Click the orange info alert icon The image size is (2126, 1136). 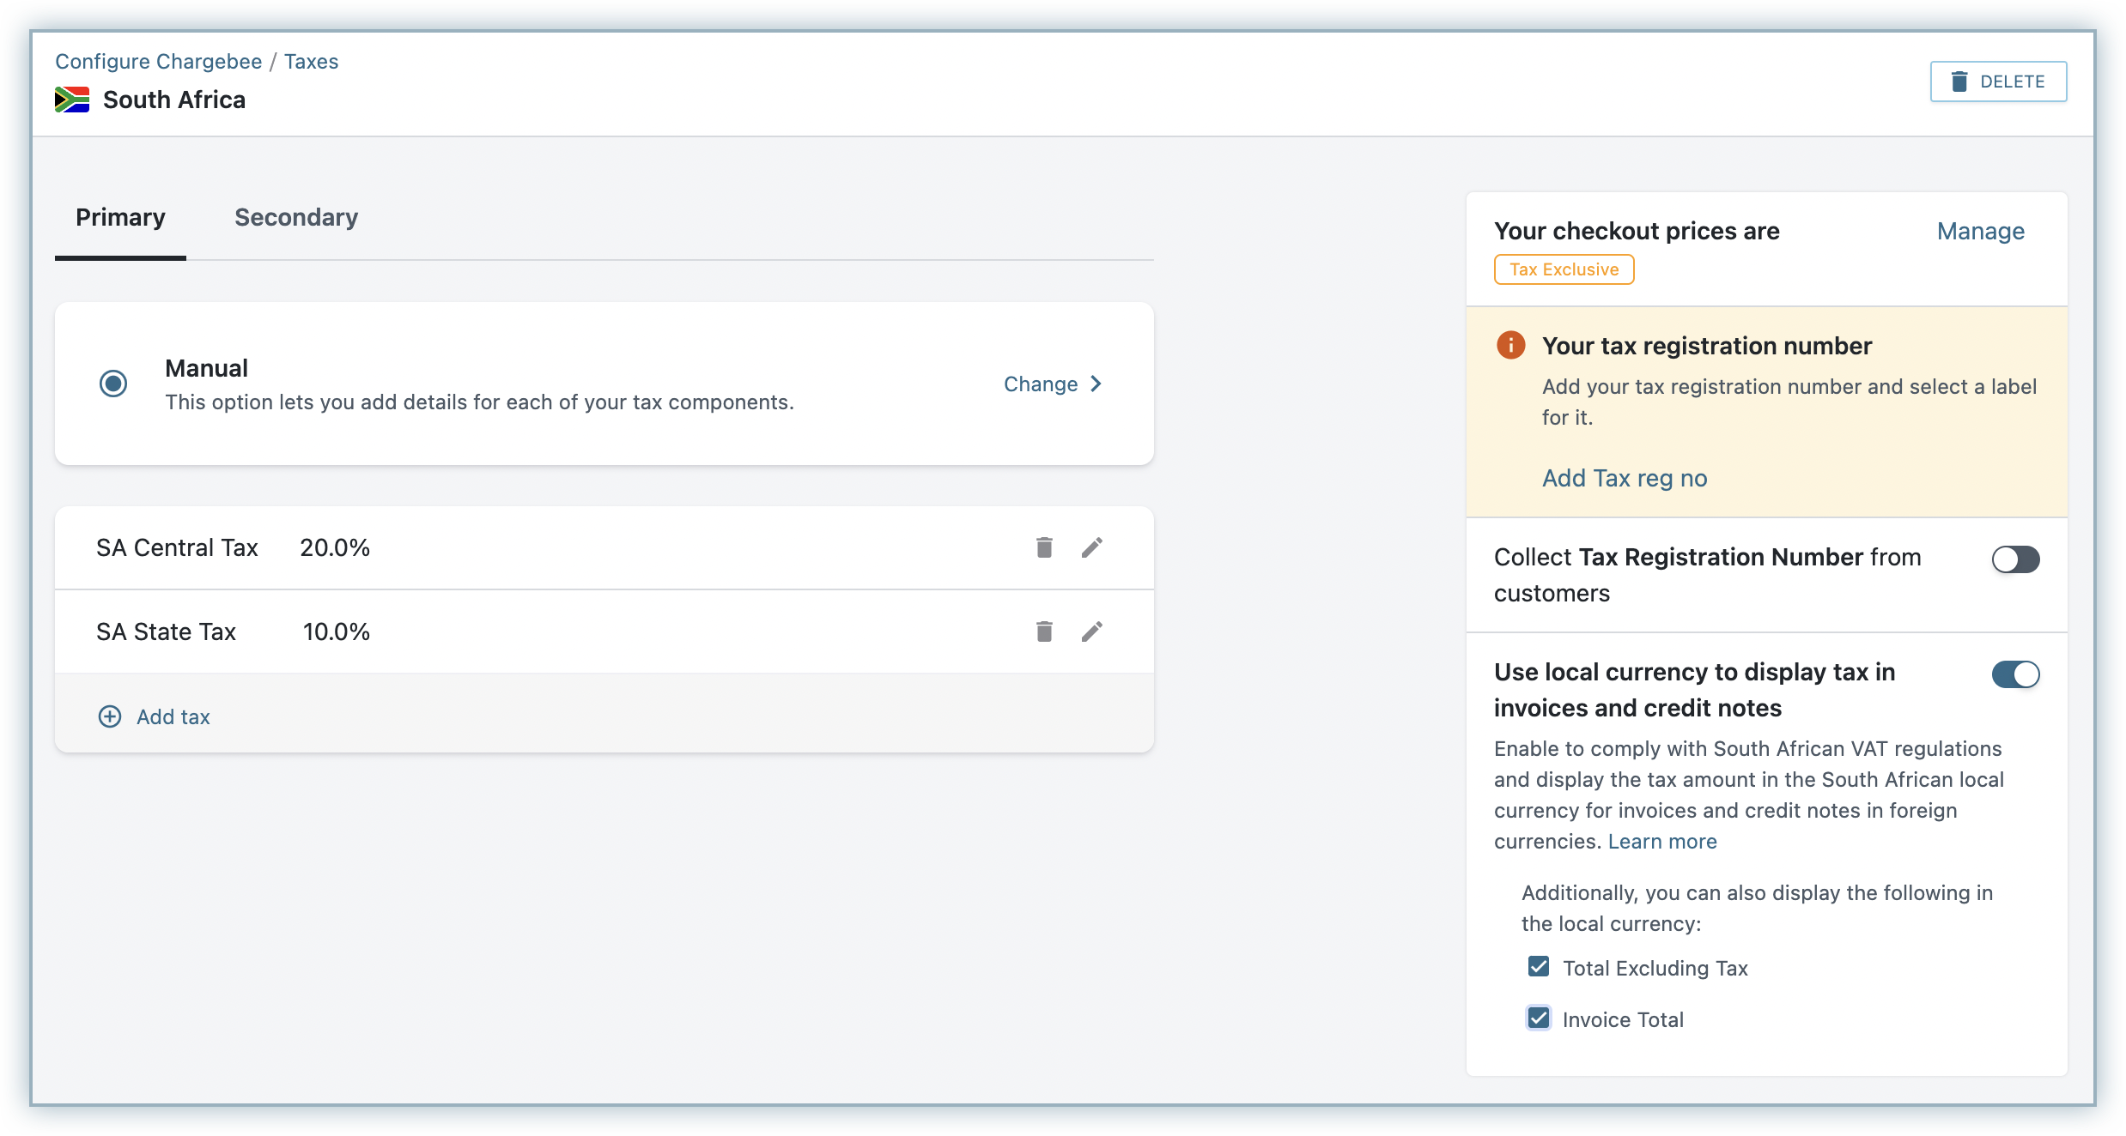[1510, 345]
